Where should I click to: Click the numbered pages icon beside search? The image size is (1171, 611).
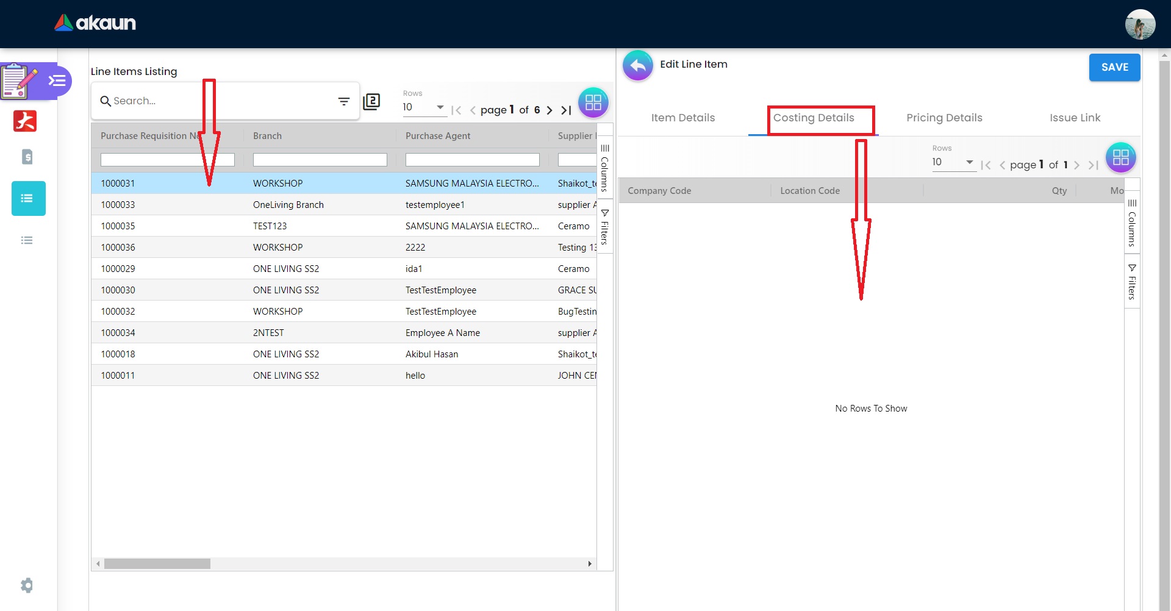click(x=371, y=102)
